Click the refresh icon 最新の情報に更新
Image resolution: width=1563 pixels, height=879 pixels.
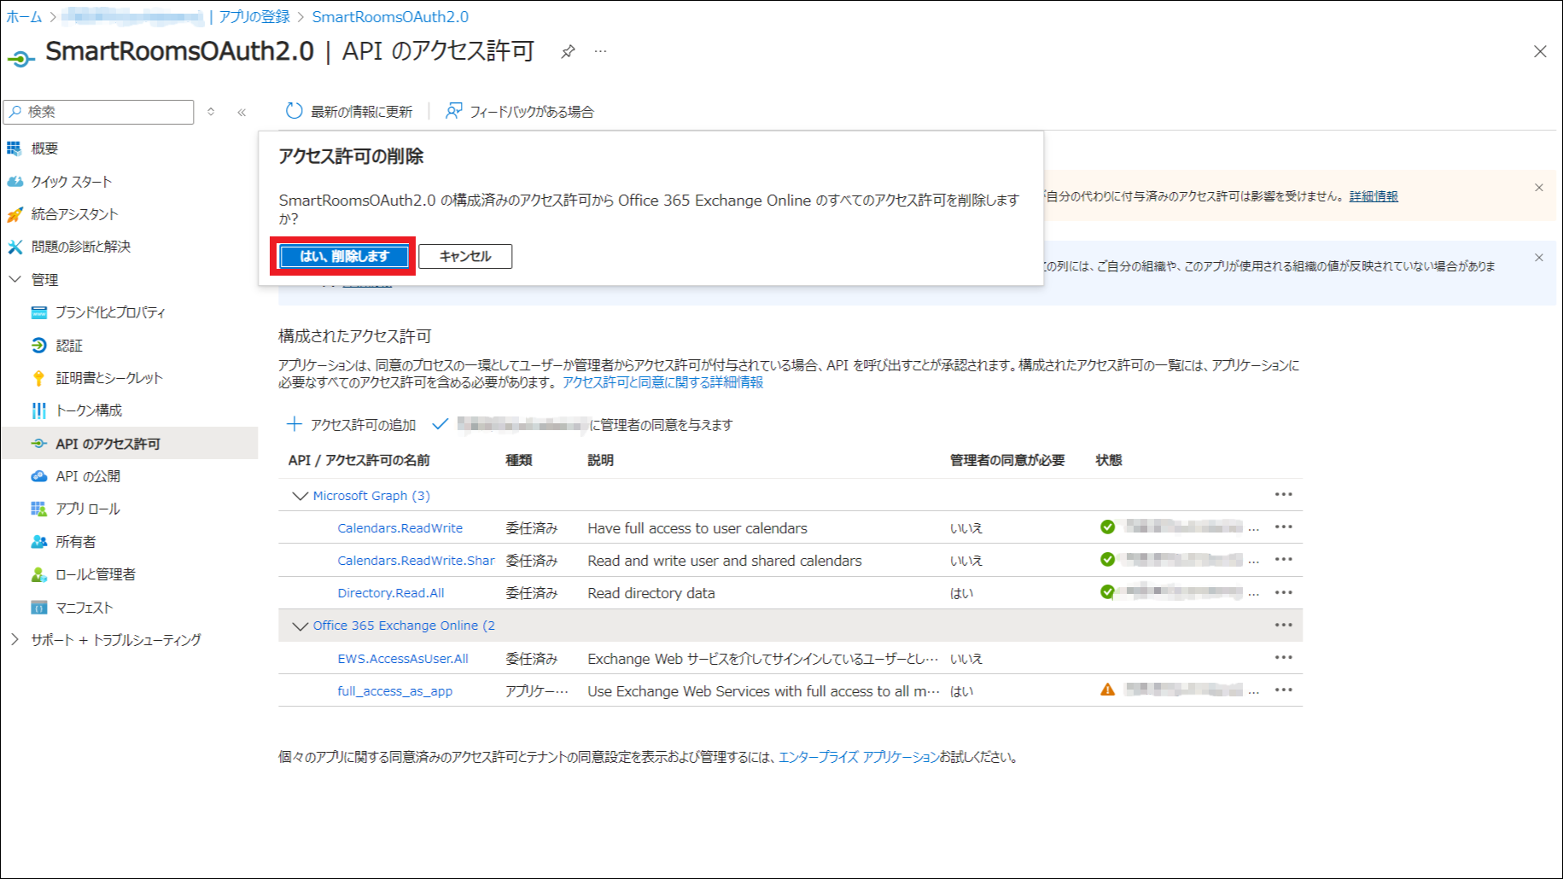(295, 111)
